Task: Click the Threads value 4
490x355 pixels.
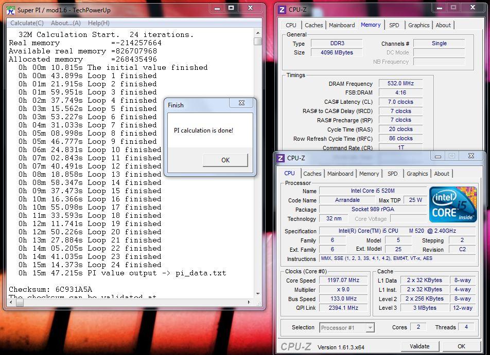Action: [x=466, y=327]
